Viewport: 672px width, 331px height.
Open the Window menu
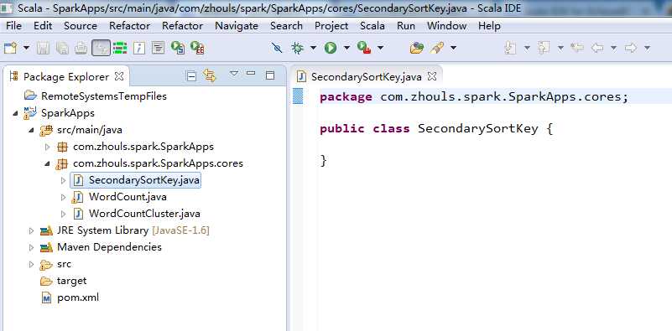446,26
